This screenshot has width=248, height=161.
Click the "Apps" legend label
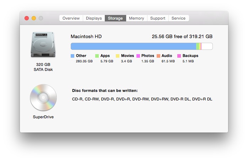[105, 56]
